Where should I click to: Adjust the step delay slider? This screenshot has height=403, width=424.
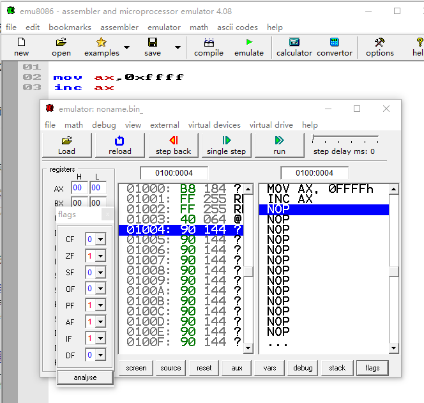(x=313, y=138)
